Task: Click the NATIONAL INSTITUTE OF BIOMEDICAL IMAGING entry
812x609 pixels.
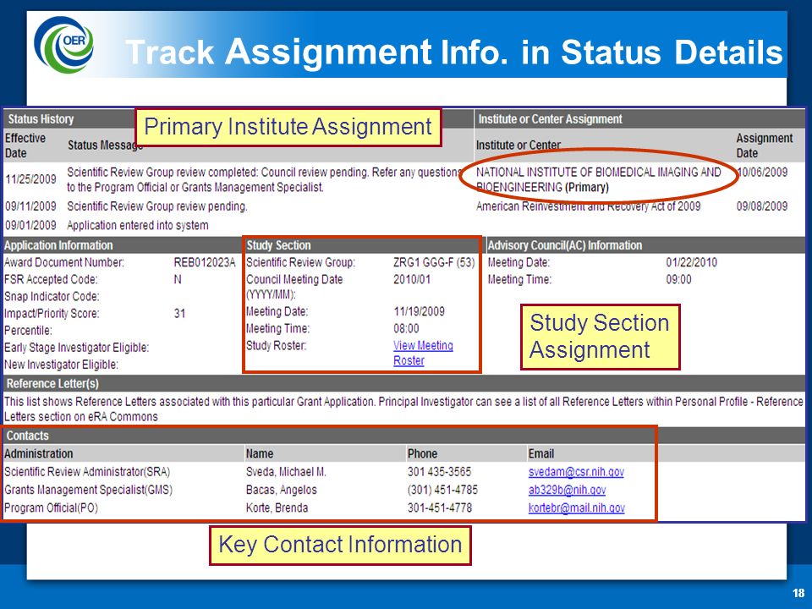Action: coord(598,179)
